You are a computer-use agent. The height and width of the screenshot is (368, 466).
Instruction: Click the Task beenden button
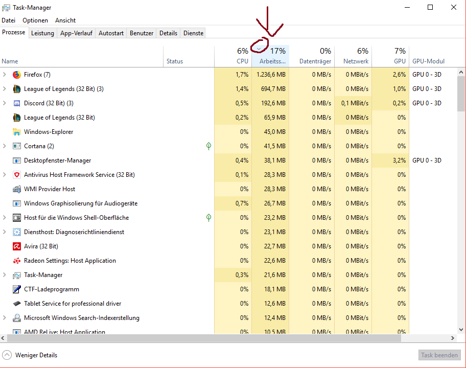tap(439, 355)
